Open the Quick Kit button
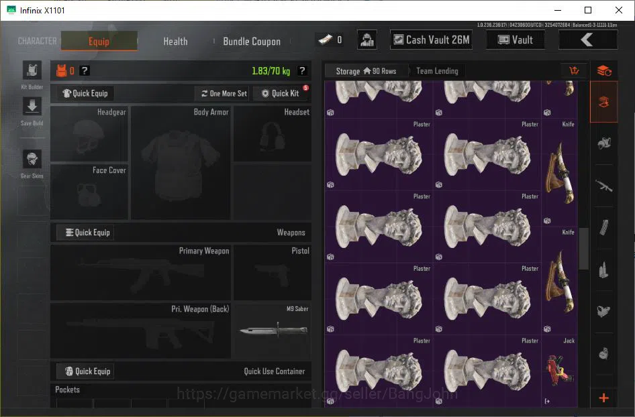The width and height of the screenshot is (635, 417). tap(281, 93)
